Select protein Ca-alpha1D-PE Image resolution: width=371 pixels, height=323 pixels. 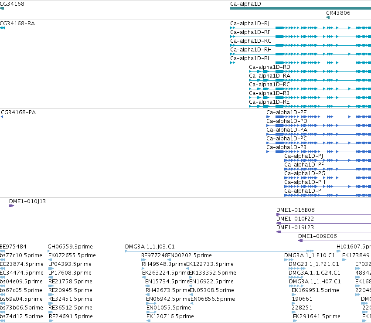(x=319, y=117)
